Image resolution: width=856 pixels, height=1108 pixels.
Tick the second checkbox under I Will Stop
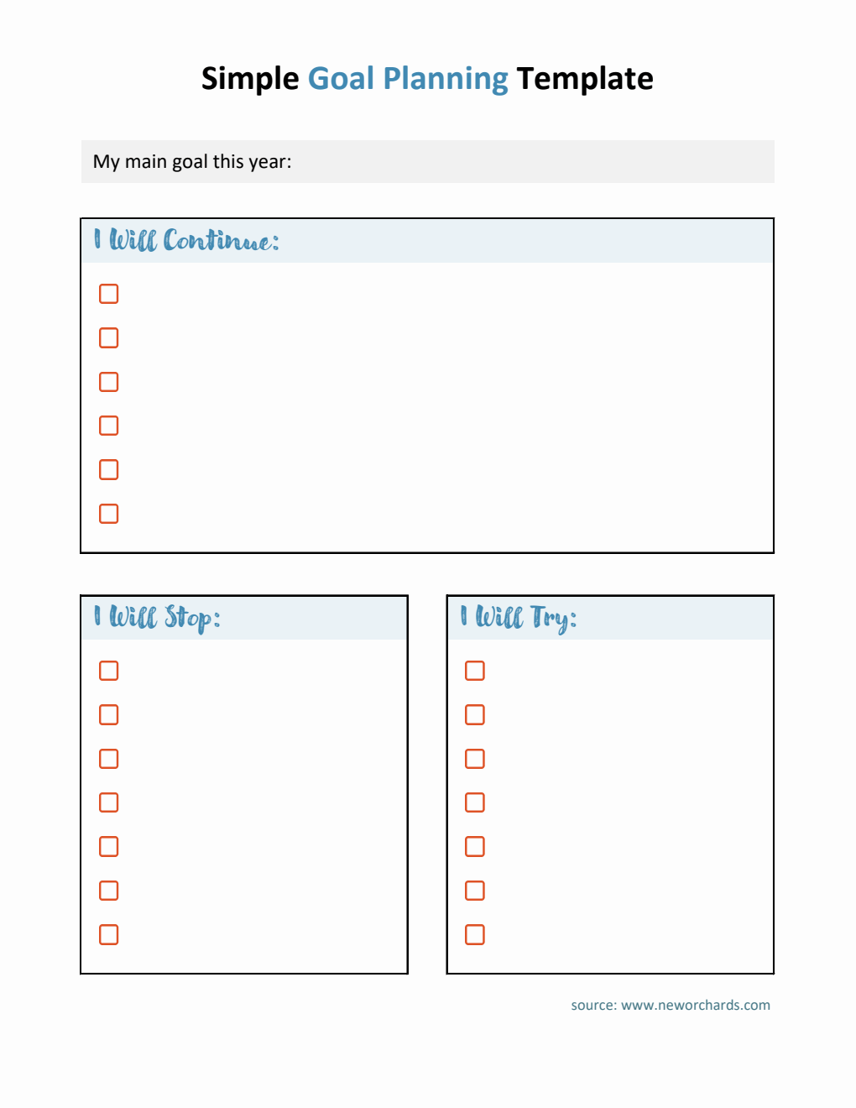pyautogui.click(x=109, y=714)
